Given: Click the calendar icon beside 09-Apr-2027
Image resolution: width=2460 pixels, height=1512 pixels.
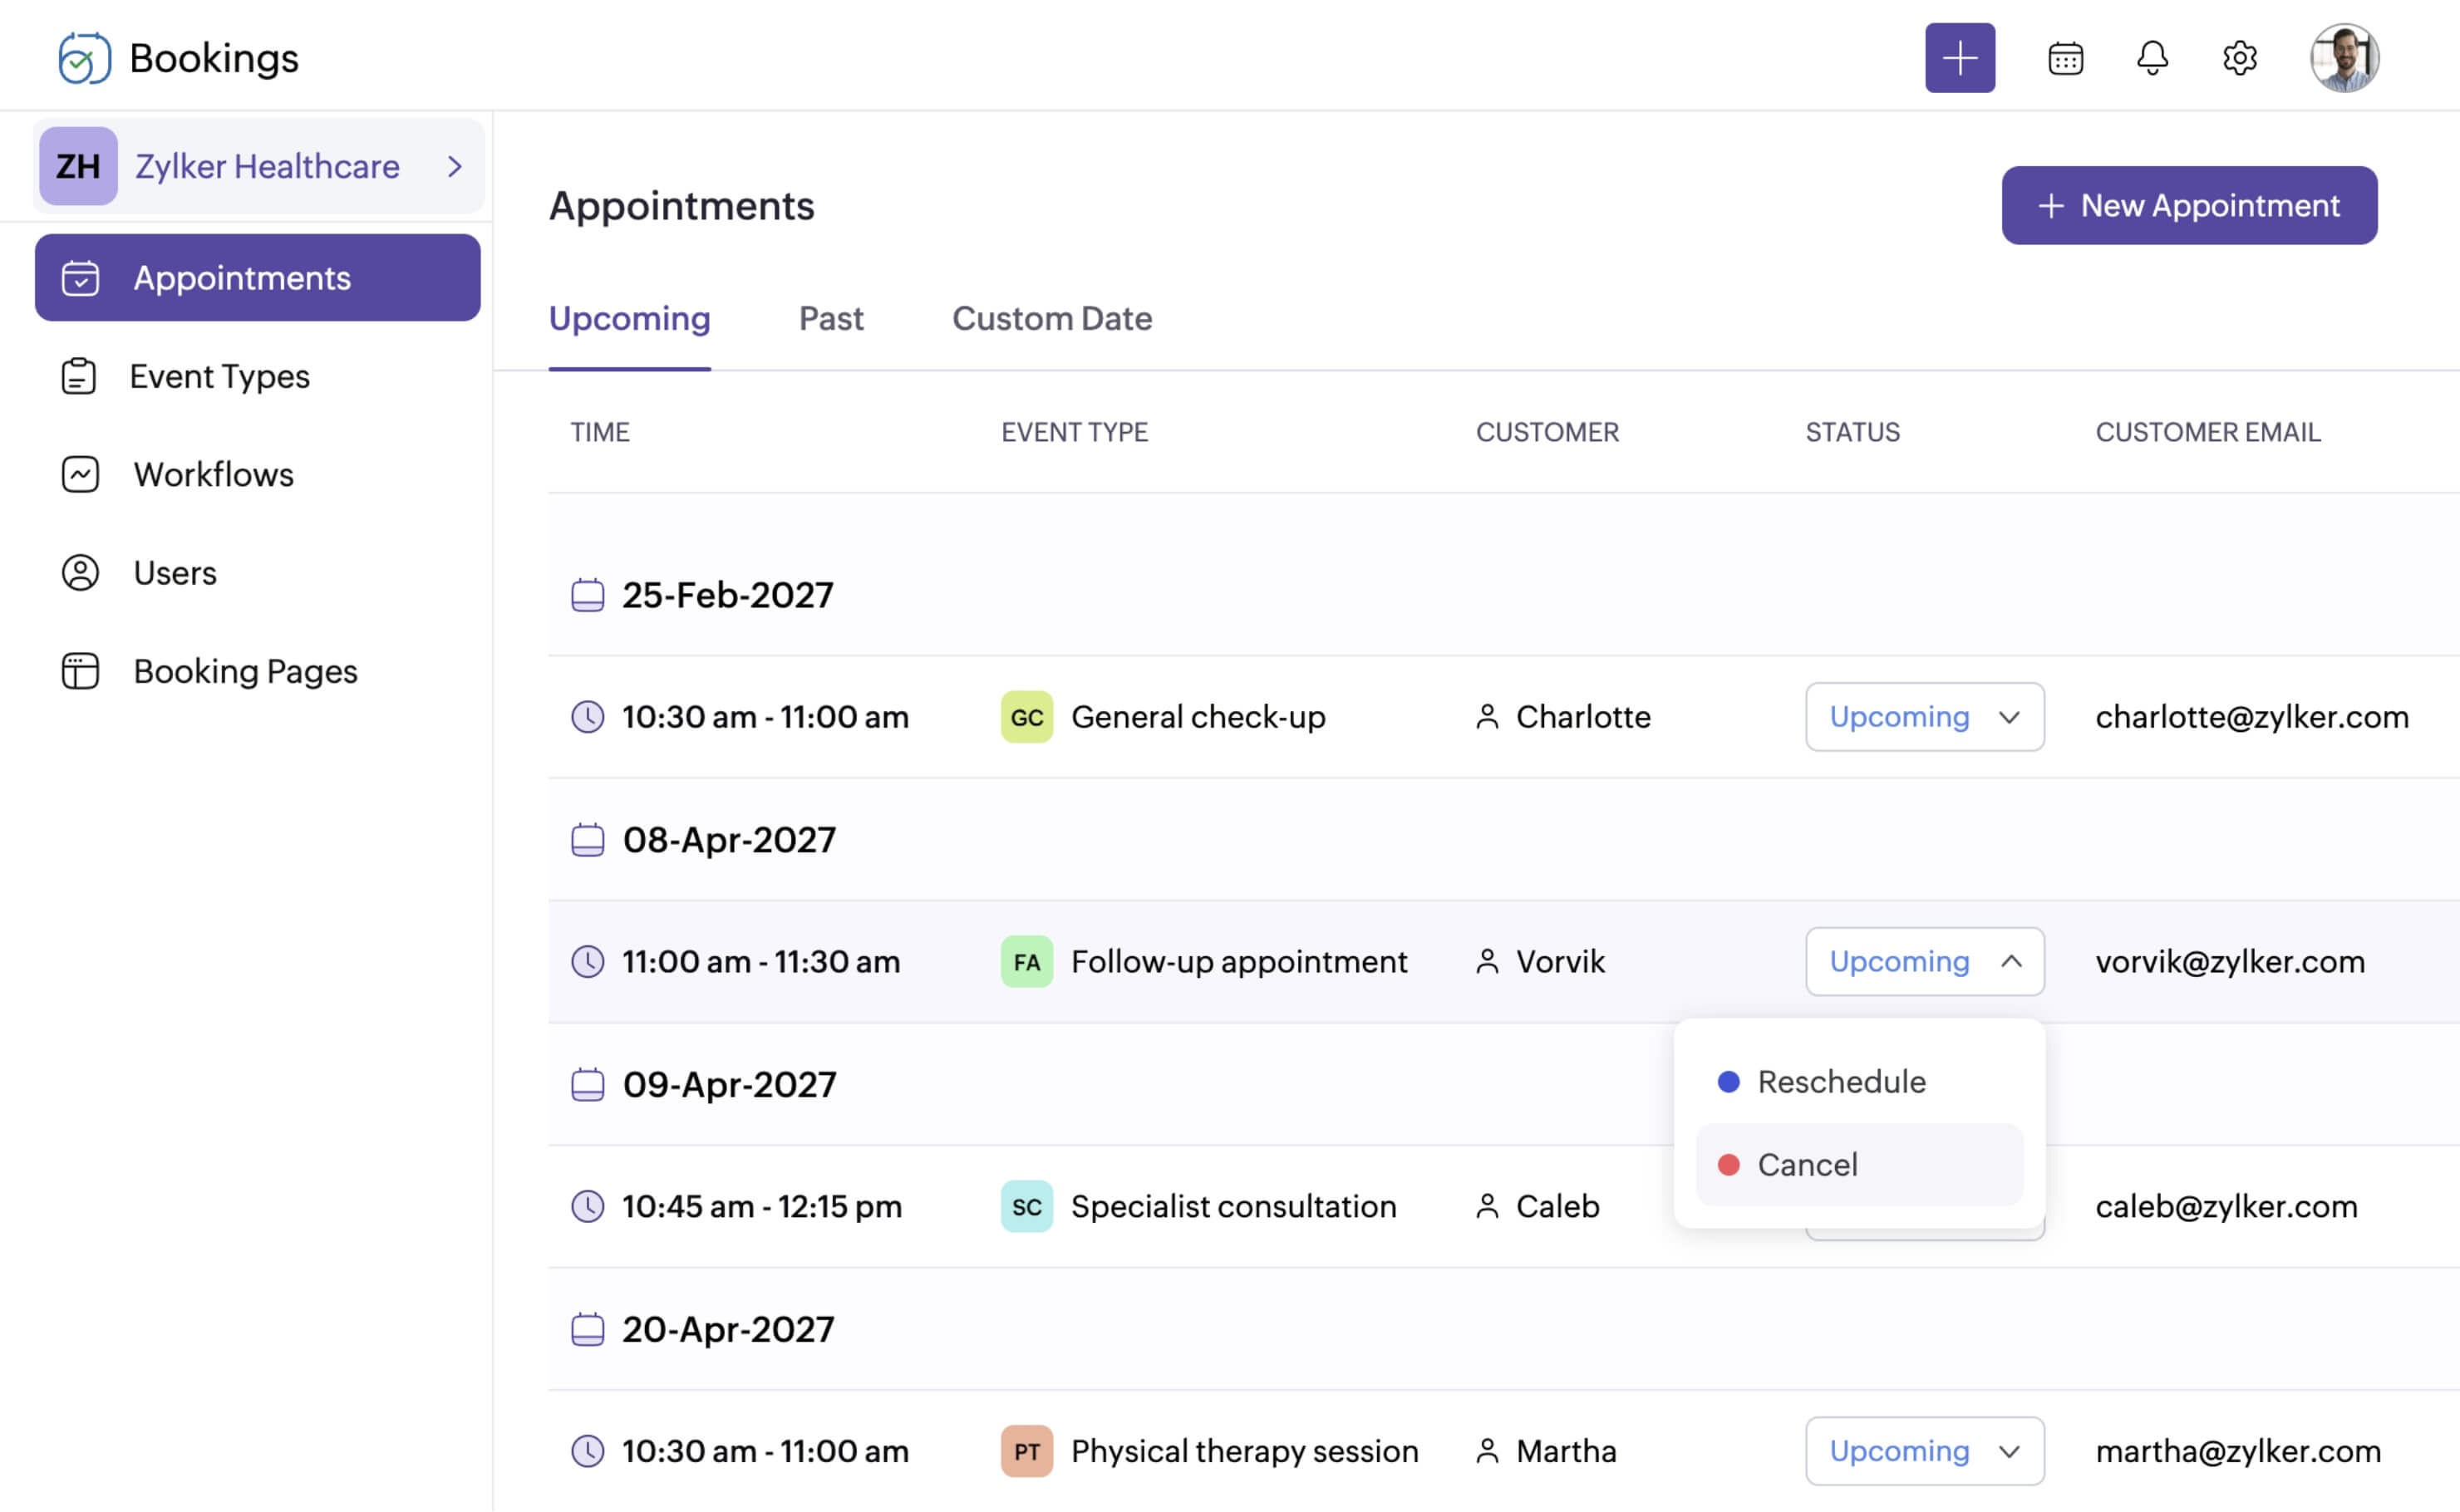Looking at the screenshot, I should tap(588, 1084).
